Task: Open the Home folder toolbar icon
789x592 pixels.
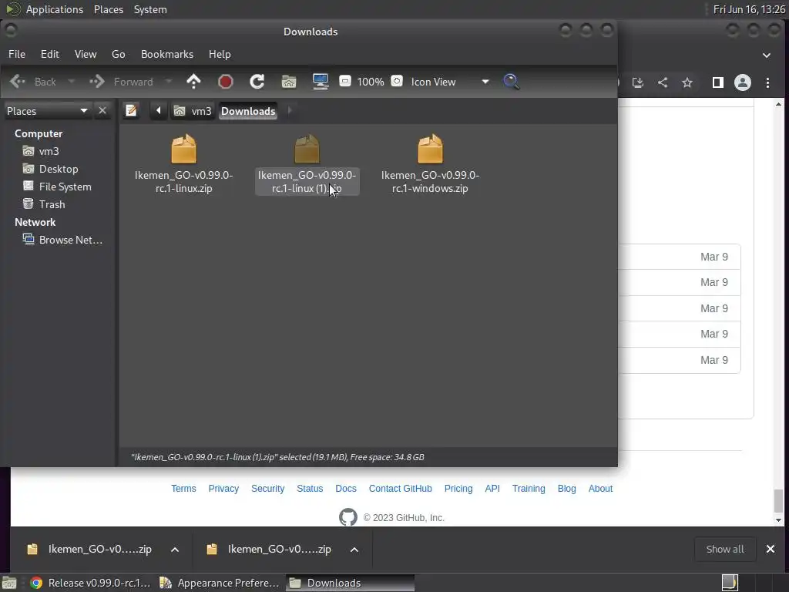Action: (x=289, y=82)
